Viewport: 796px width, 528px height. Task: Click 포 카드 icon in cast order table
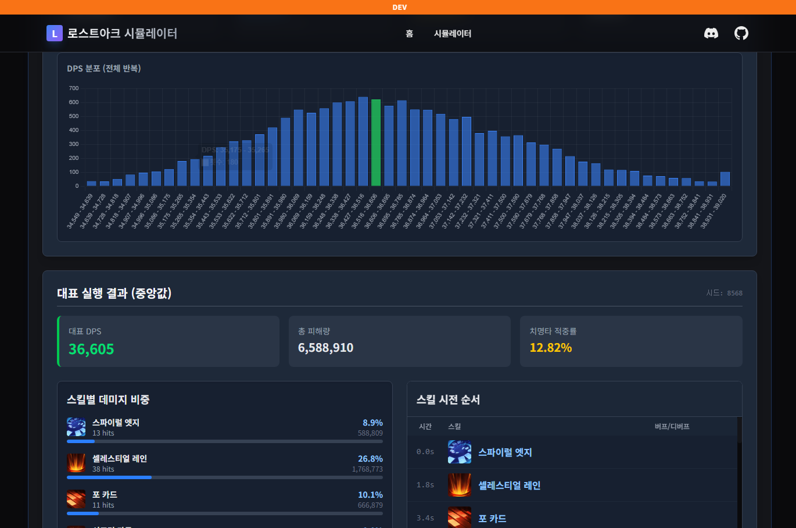click(460, 518)
